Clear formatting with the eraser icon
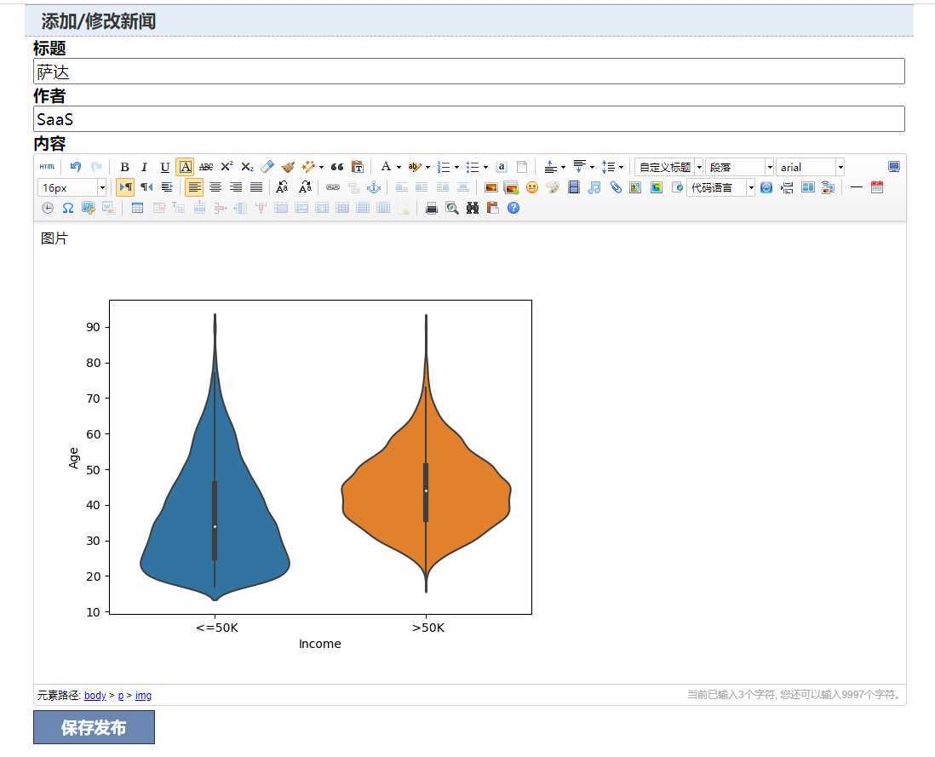 click(x=267, y=167)
